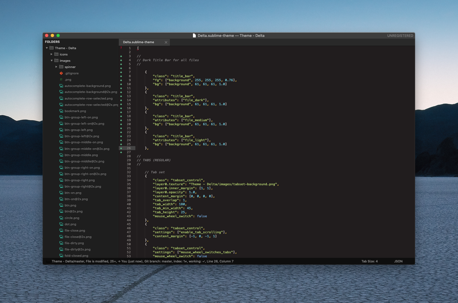Screen dimensions: 458x303
Task: Click the images folder icon
Action: [56, 61]
